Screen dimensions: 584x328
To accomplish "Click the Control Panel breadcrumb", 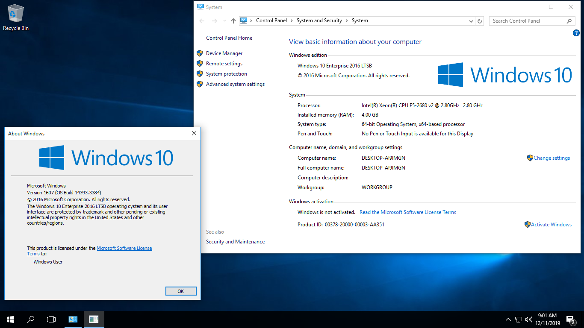I will 271,20.
